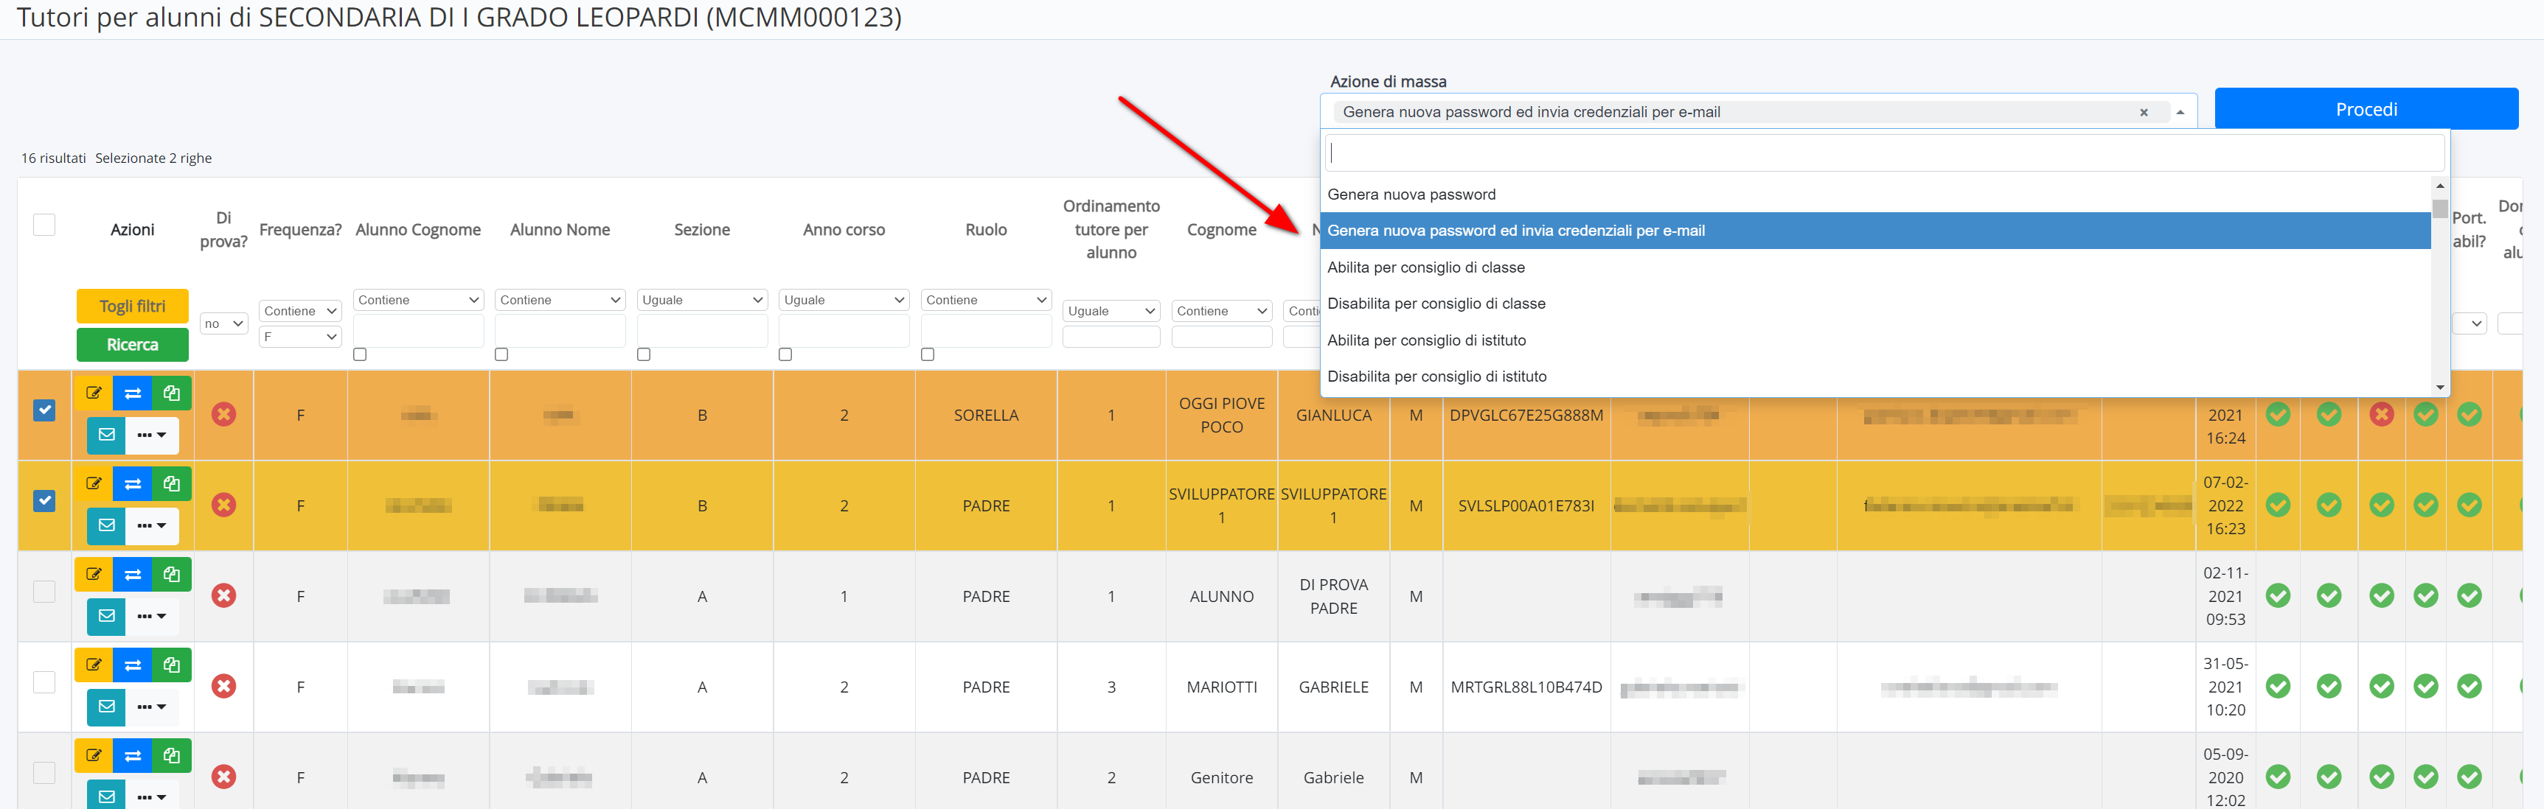Open the Ruolo 'Contiene' operator dropdown
Viewport: 2544px width, 809px height.
tap(986, 300)
